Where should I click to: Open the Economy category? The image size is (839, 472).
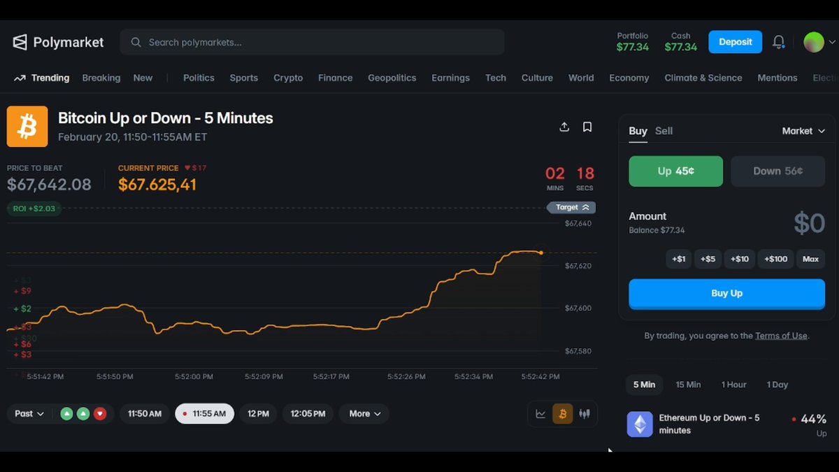(x=629, y=78)
